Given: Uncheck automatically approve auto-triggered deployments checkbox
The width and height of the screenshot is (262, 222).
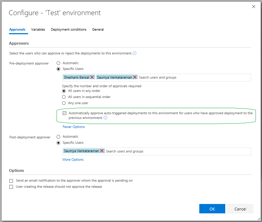Looking at the screenshot, I should point(65,113).
